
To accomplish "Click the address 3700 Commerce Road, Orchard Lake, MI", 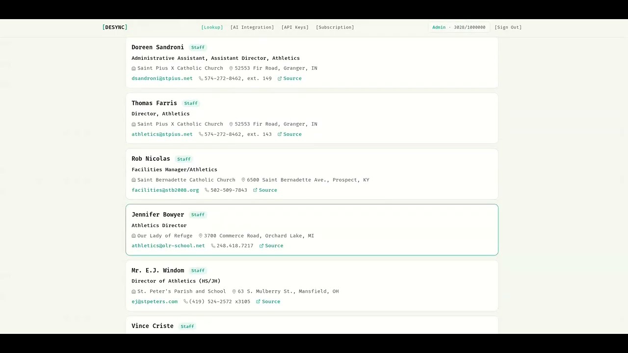I will click(x=259, y=236).
